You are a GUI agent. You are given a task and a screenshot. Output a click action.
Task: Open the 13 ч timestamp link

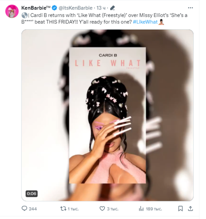(101, 8)
